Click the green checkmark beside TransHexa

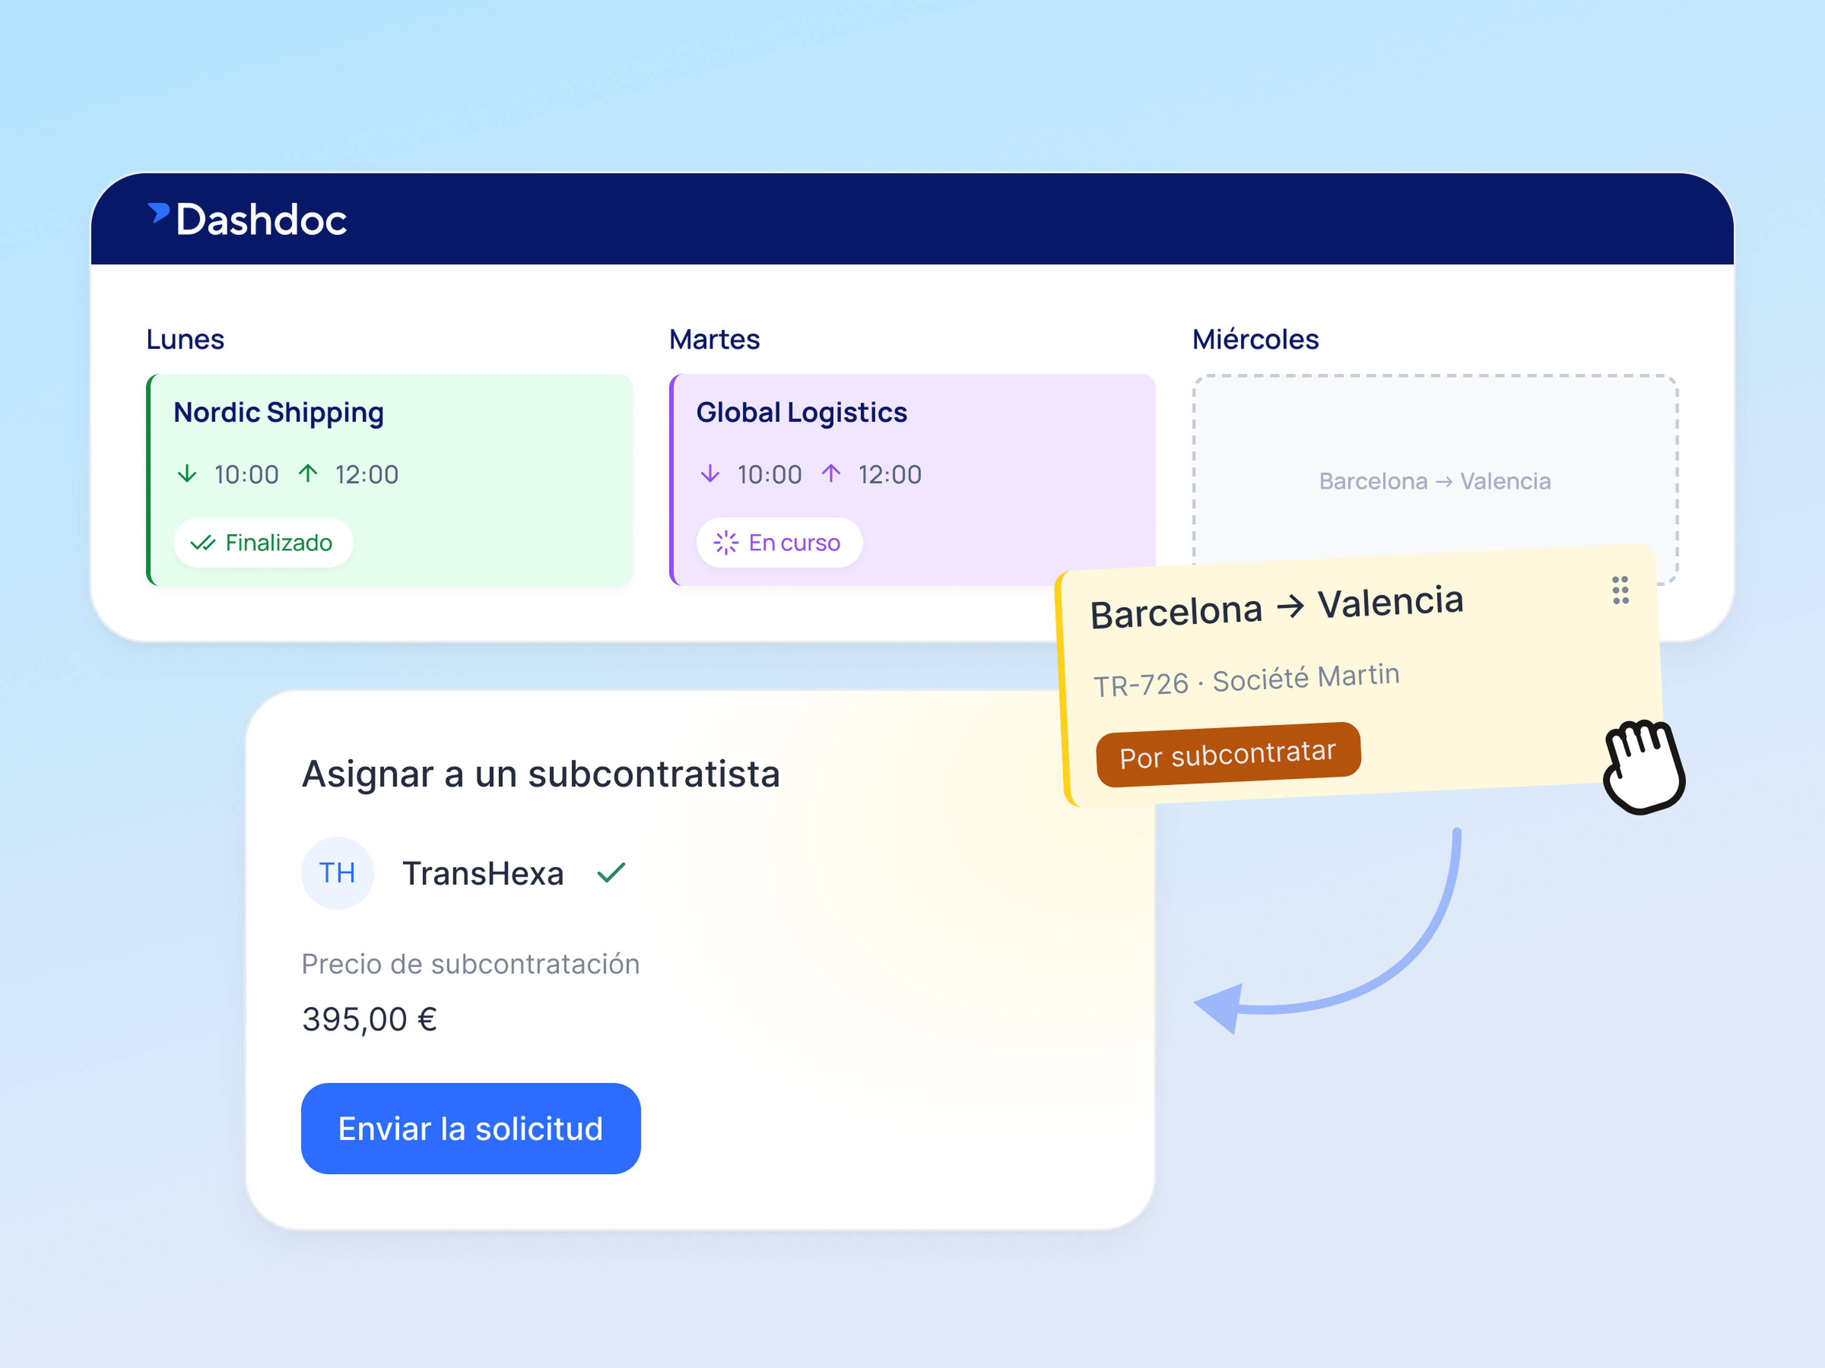(611, 873)
